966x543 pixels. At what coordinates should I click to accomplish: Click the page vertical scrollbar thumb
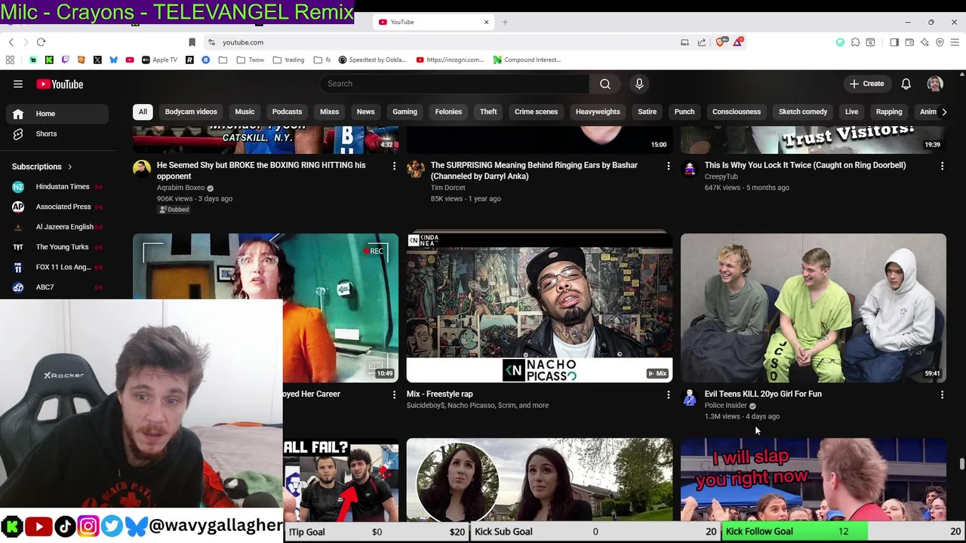pyautogui.click(x=961, y=464)
